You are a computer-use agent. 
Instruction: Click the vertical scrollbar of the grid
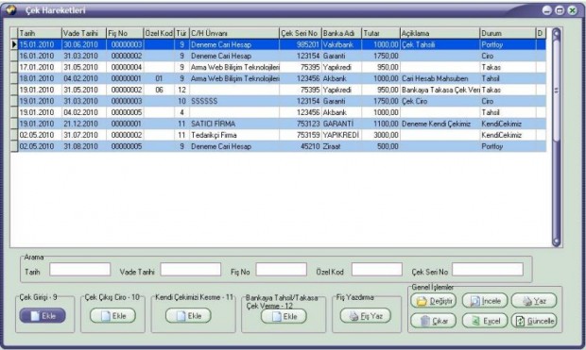tap(556, 138)
